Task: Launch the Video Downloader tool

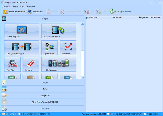Action: [x=59, y=31]
